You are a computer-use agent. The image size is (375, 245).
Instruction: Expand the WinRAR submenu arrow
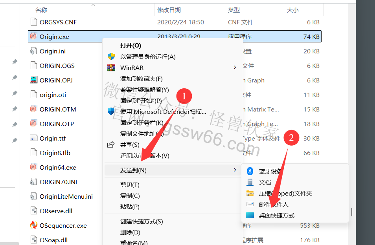click(x=235, y=68)
